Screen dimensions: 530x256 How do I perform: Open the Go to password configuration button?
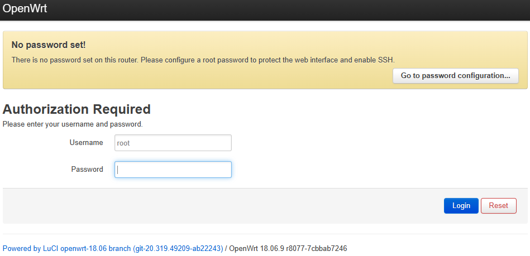[x=455, y=76]
